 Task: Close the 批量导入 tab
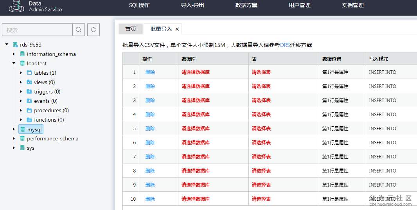coord(177,29)
